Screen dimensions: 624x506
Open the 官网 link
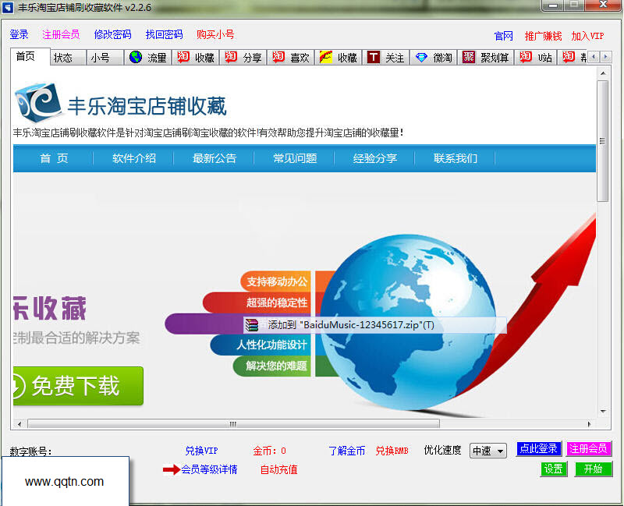tap(503, 36)
